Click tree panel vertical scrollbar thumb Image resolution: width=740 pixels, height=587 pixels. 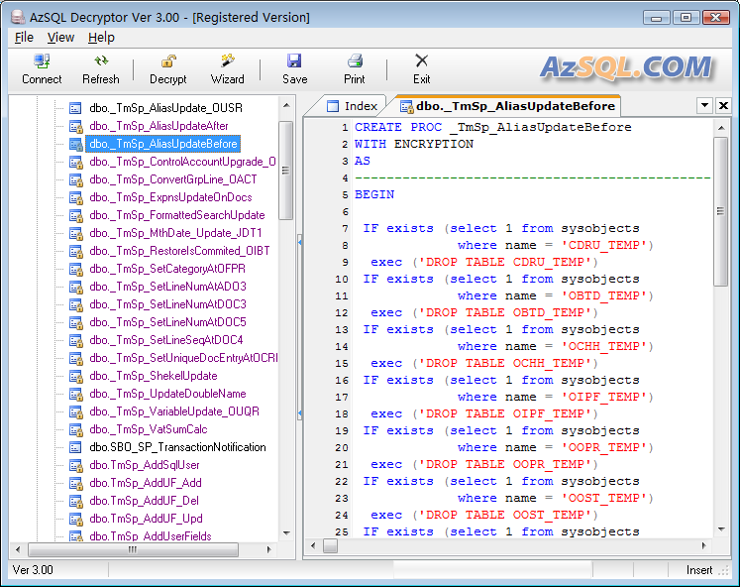(x=286, y=171)
